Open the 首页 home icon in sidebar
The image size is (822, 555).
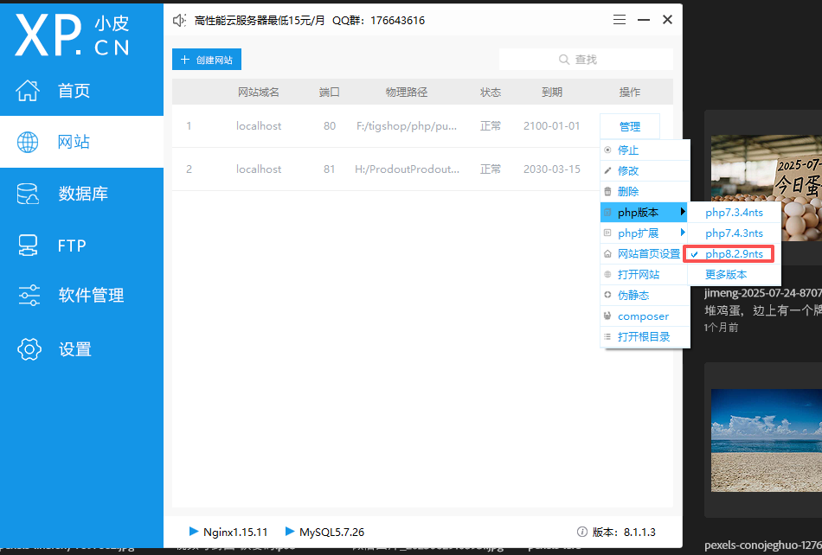(29, 91)
